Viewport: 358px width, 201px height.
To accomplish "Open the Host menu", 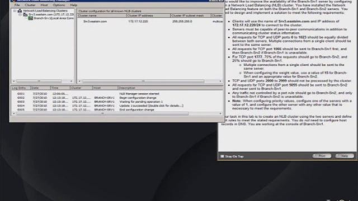I will (x=44, y=5).
